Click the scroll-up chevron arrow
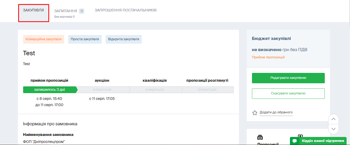350x145 pixels. pyautogui.click(x=334, y=119)
